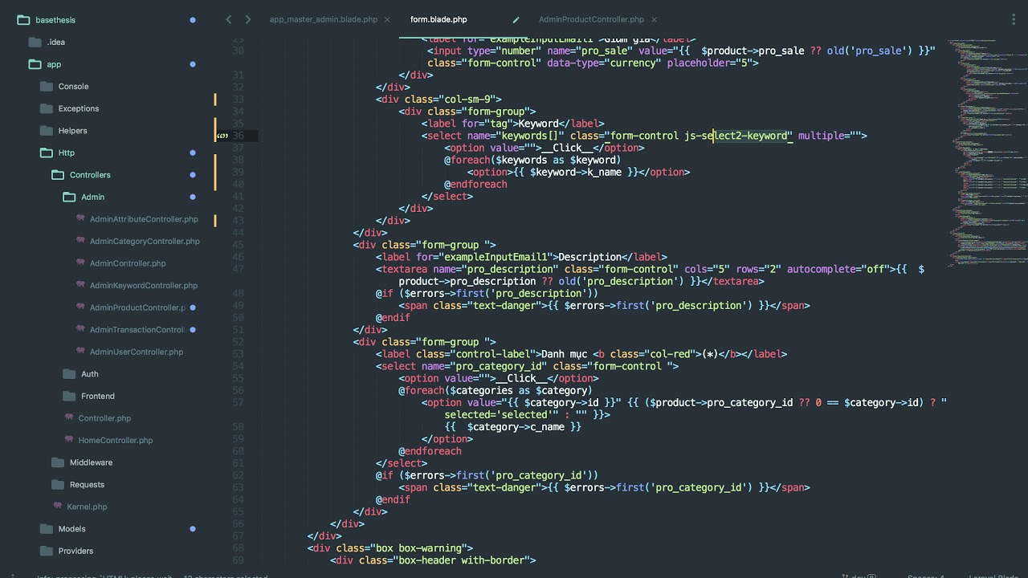Open AdminCategoryController.php in sidebar
Viewport: 1028px width, 578px height.
[x=145, y=241]
